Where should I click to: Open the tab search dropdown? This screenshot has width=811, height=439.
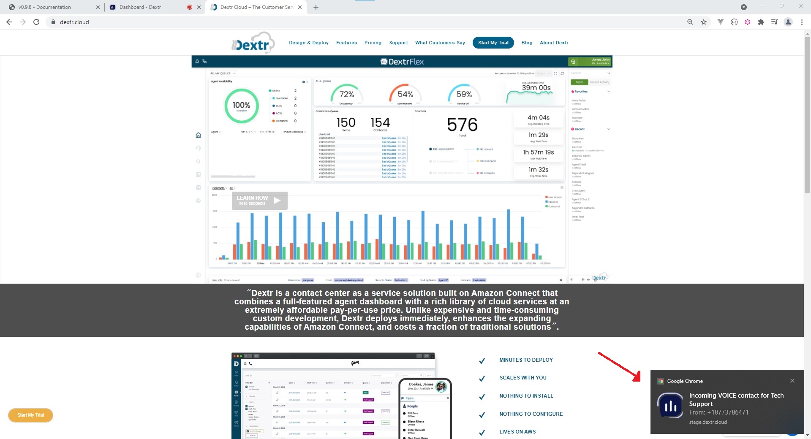(x=744, y=7)
